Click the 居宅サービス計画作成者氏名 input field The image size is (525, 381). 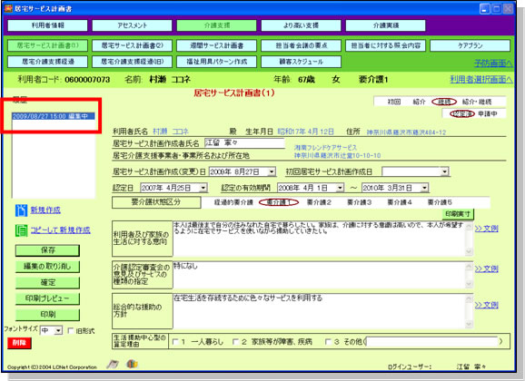[244, 143]
